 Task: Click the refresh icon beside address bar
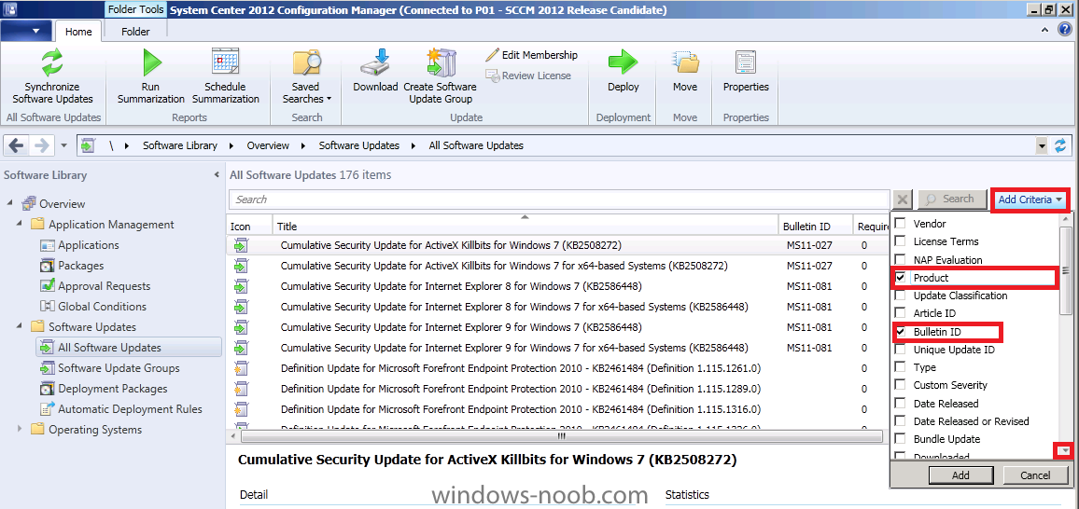tap(1060, 145)
